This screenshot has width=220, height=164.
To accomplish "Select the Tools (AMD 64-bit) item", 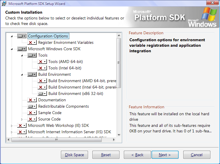I will 66,62.
